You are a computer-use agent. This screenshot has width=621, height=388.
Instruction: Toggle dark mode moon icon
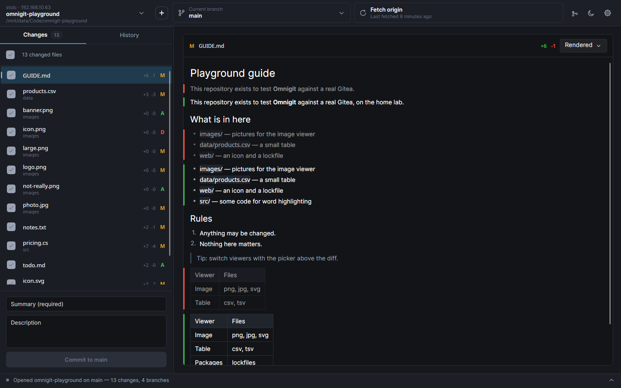591,13
